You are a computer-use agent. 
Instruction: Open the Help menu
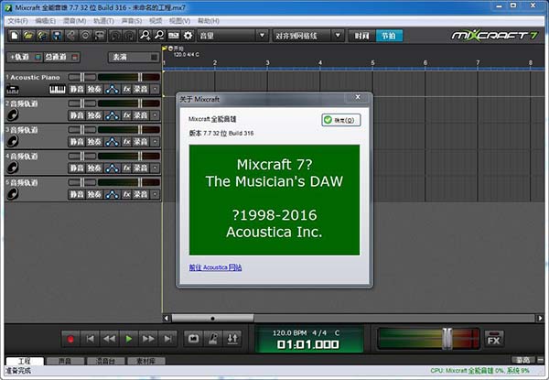pyautogui.click(x=209, y=21)
